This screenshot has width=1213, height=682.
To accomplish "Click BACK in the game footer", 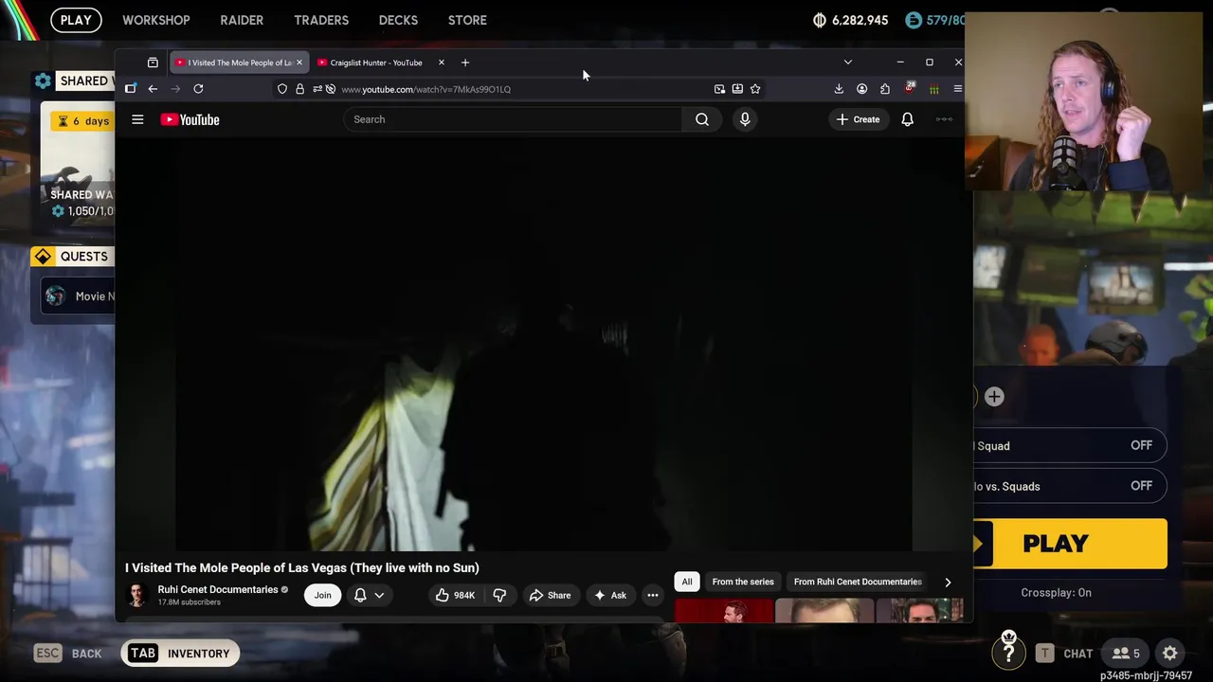I will pos(68,653).
